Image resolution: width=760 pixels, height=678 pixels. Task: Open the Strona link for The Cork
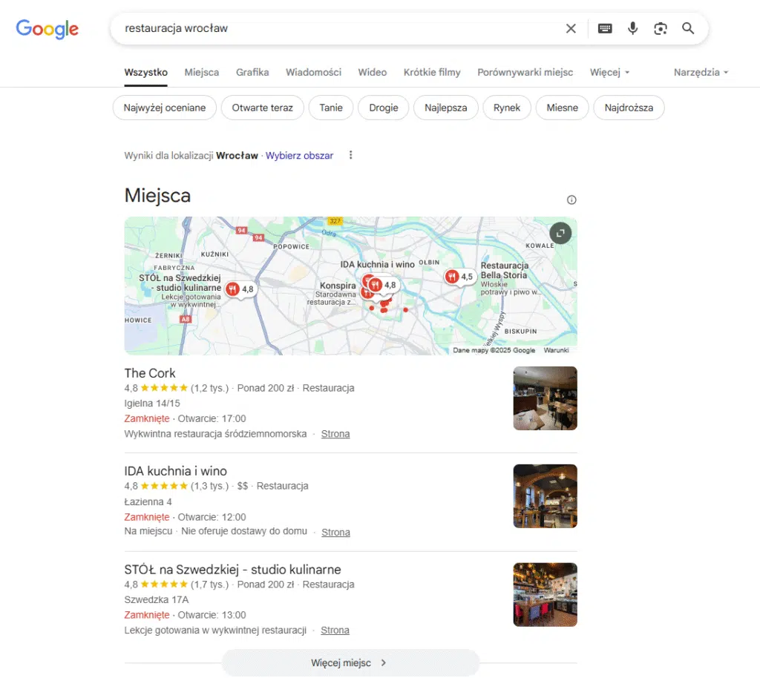tap(335, 433)
